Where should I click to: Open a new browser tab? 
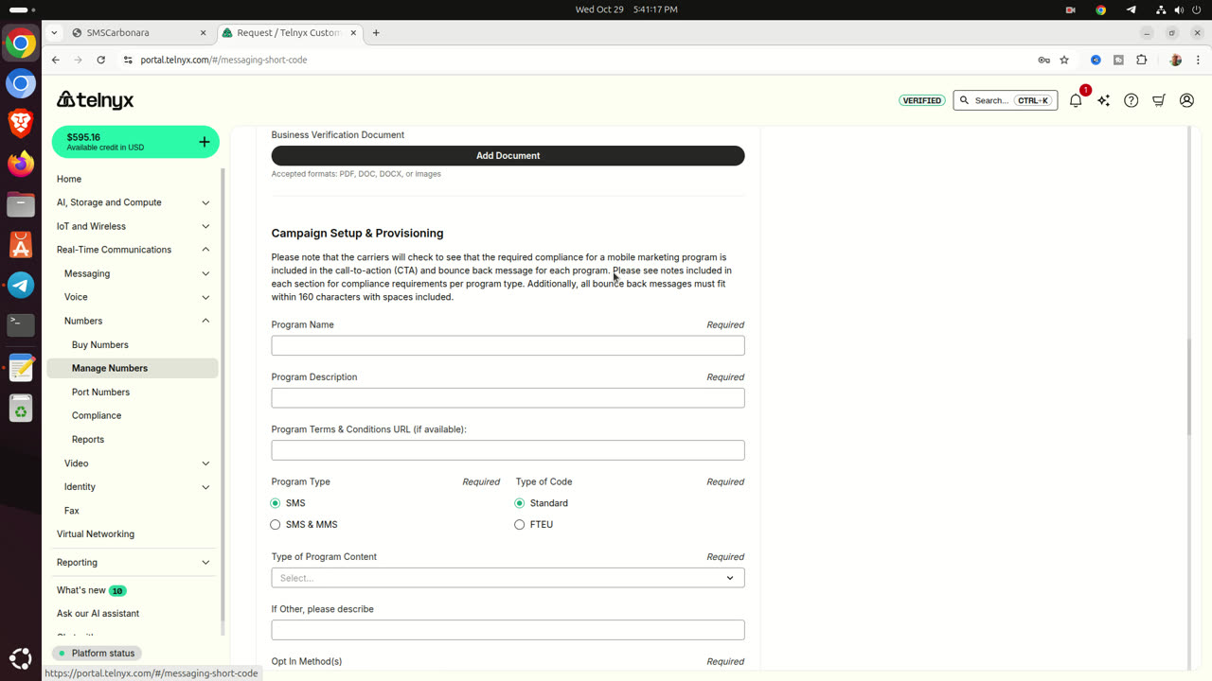(376, 32)
